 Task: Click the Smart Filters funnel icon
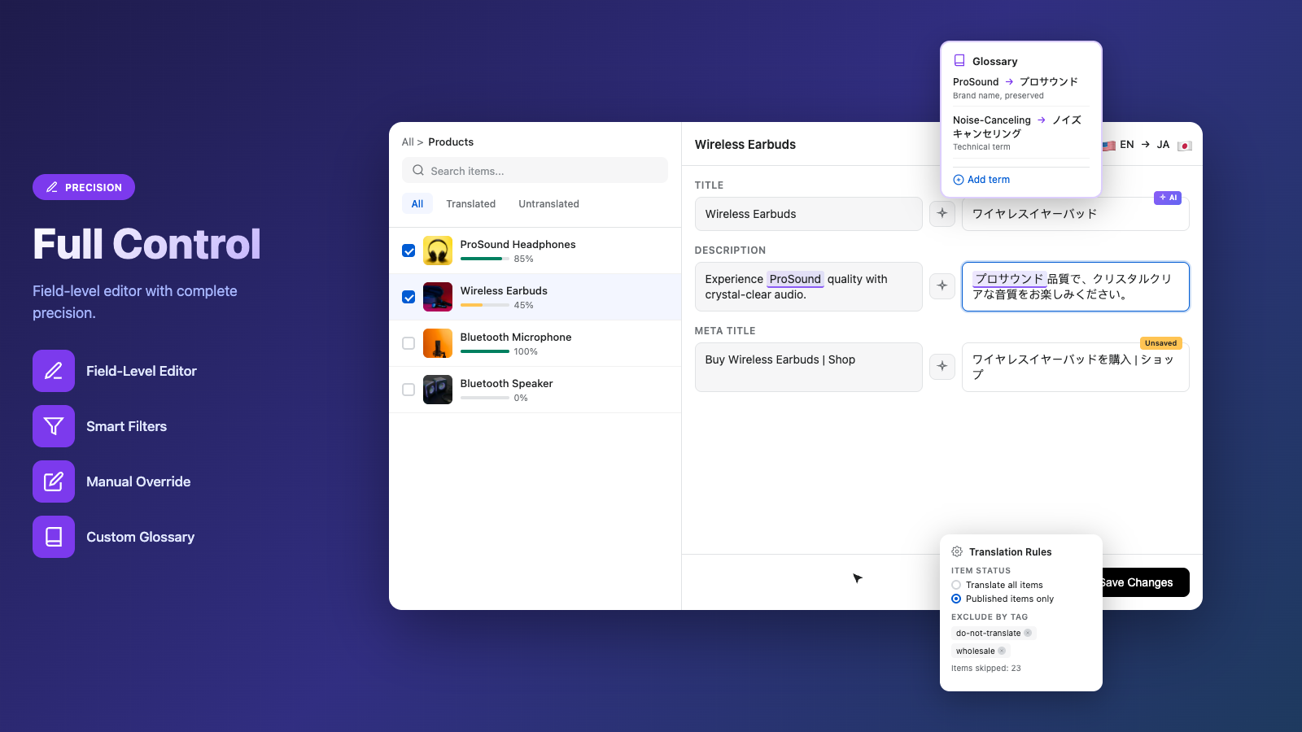point(54,426)
